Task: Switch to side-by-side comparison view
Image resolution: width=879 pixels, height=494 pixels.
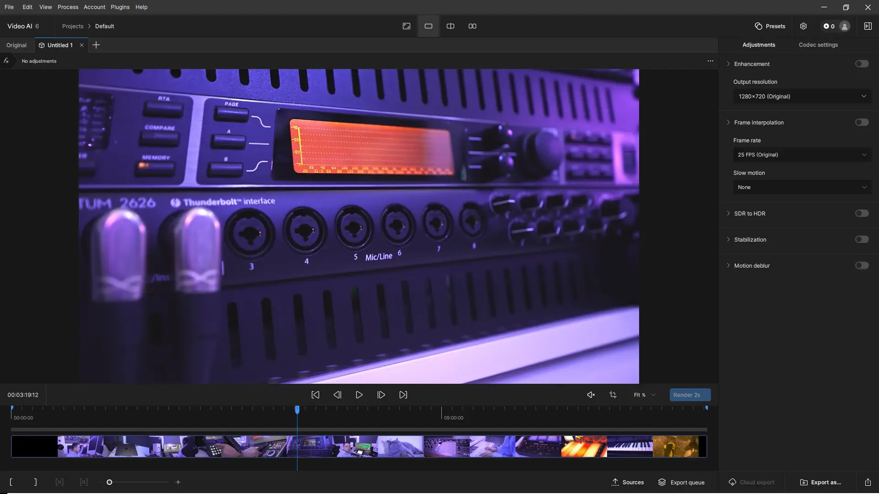Action: pyautogui.click(x=472, y=26)
